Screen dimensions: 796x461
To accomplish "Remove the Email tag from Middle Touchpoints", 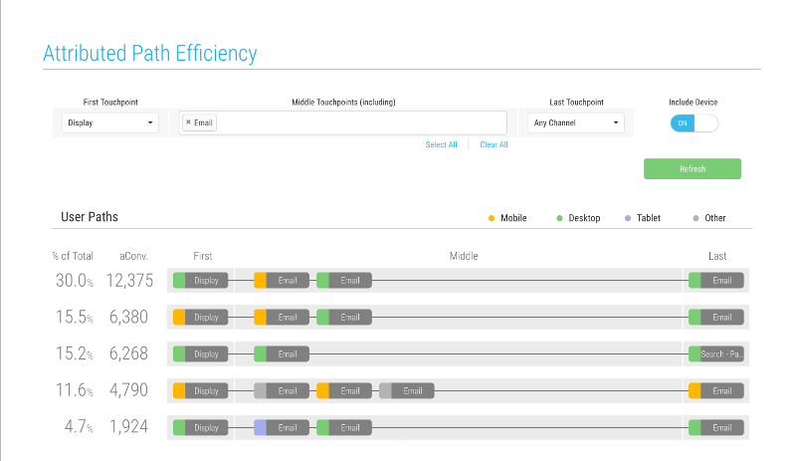I will [x=188, y=123].
